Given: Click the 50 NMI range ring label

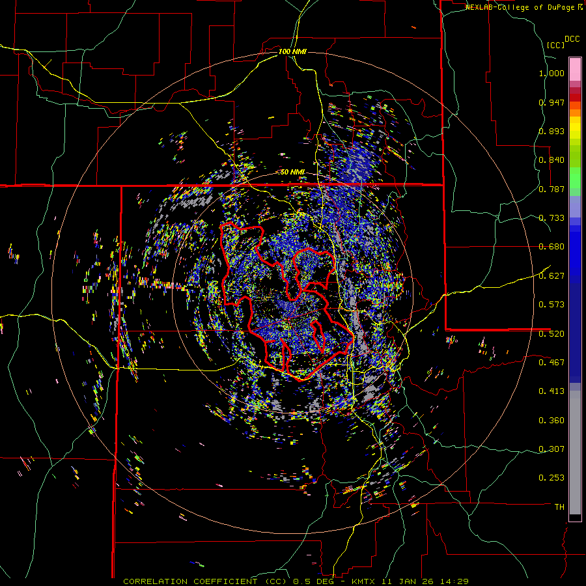Looking at the screenshot, I should (292, 173).
